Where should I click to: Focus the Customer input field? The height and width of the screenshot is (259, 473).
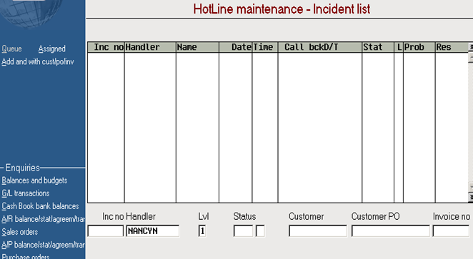point(318,231)
